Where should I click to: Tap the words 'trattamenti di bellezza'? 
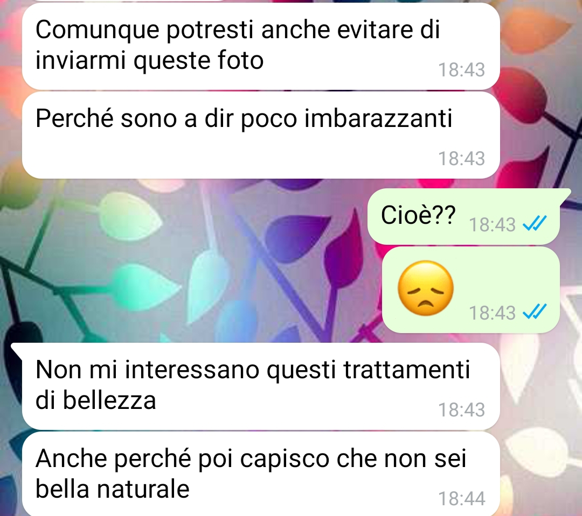click(x=253, y=385)
